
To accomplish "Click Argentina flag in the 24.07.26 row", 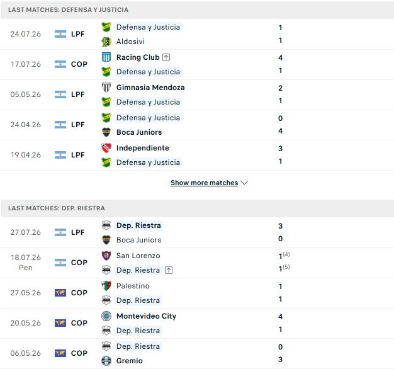I will coord(60,34).
